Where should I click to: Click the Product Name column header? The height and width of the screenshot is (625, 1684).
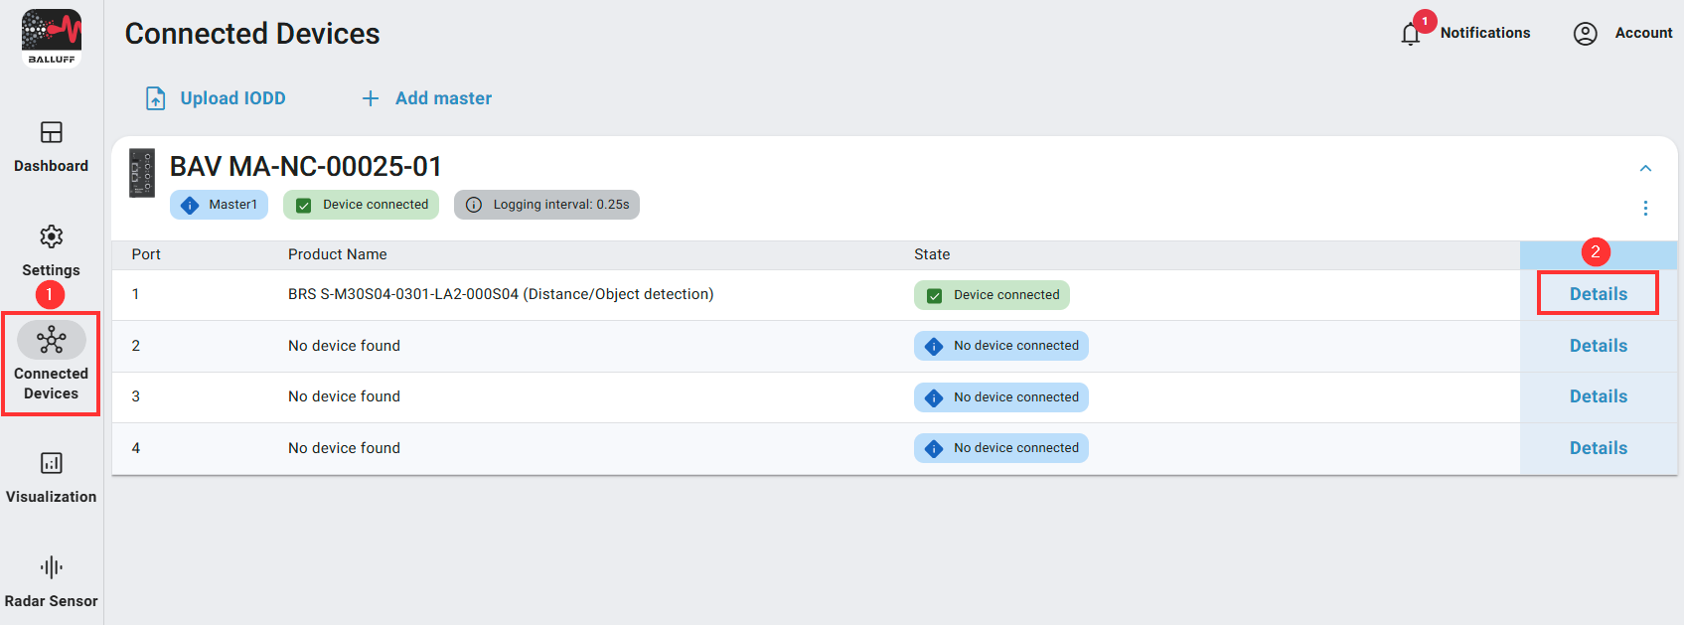pos(338,254)
